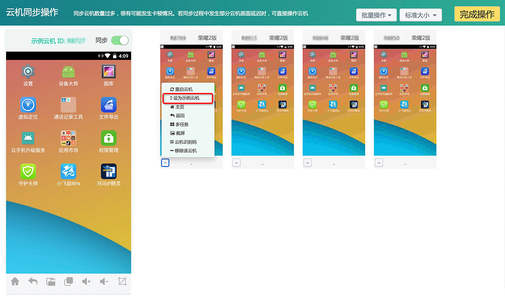This screenshot has height=304, width=505.
Task: Open 虚拟定位 app on the example phone
Action: 28,108
